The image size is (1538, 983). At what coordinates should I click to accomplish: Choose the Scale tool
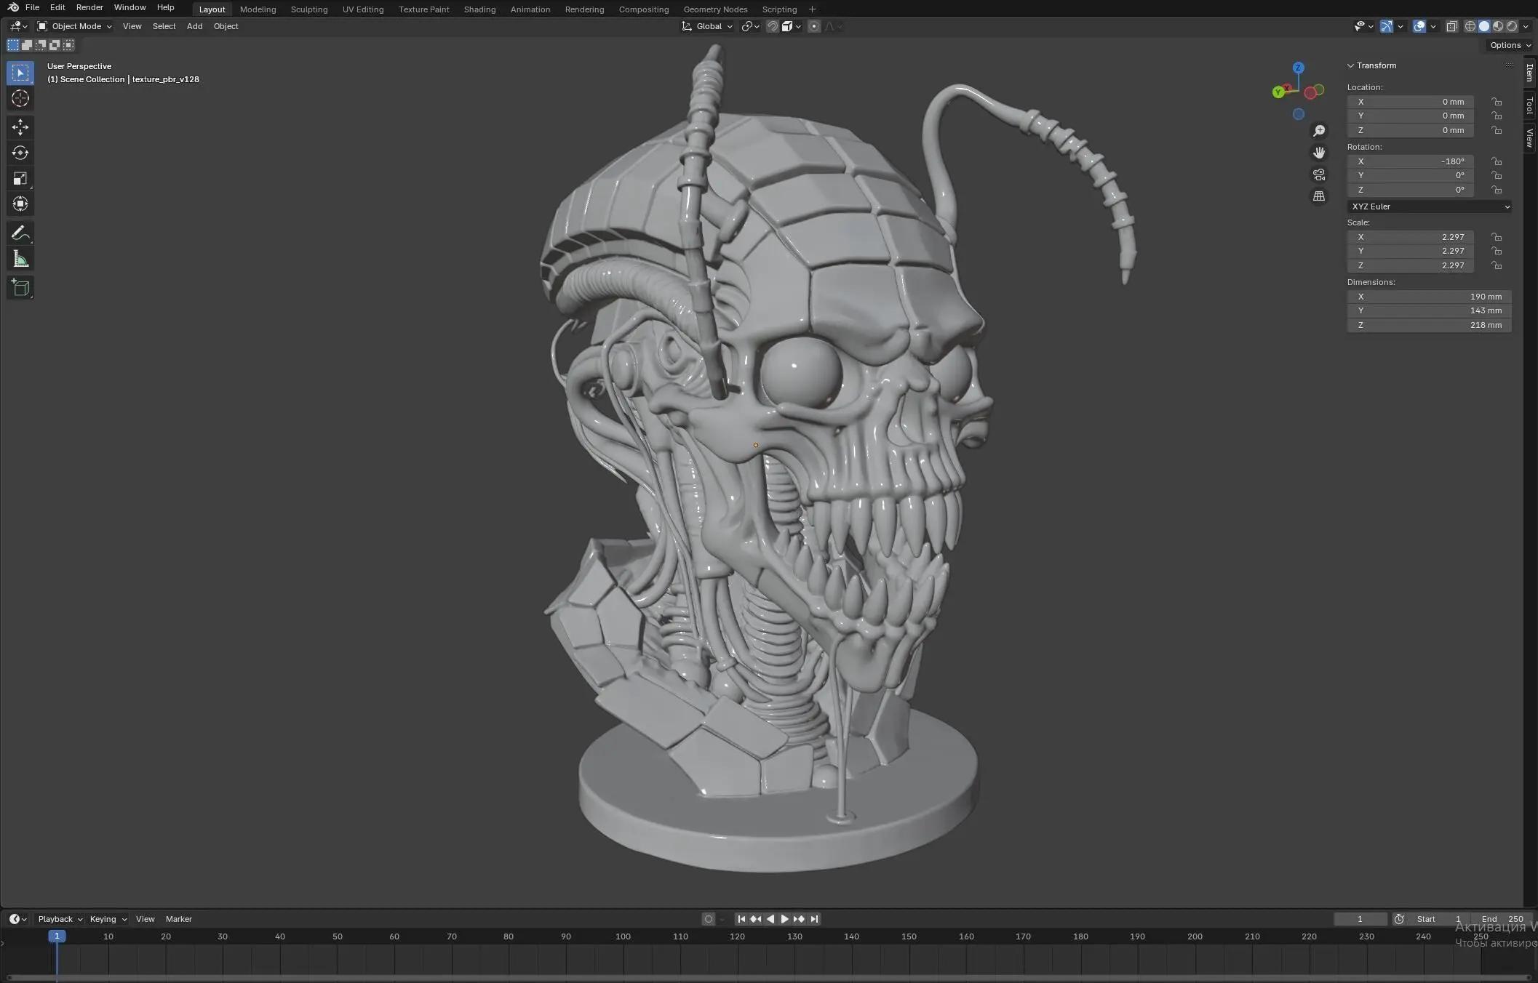point(20,178)
